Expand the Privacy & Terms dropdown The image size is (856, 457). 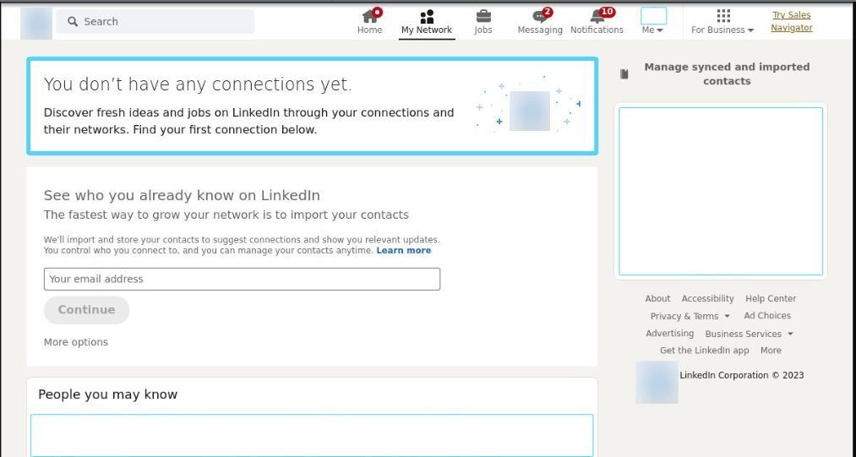(690, 316)
